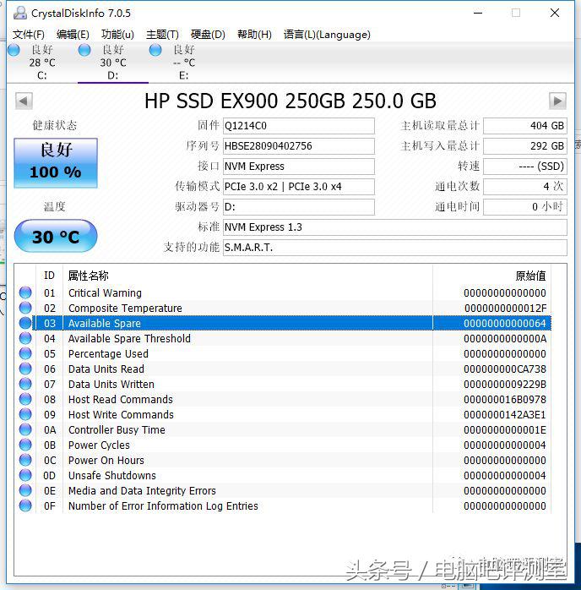Open the 编辑(E) menu
This screenshot has height=590, width=581.
point(73,35)
